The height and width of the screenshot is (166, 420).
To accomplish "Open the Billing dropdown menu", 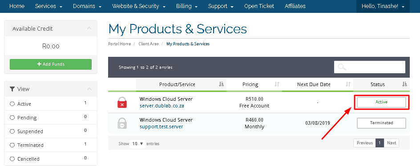I will click(187, 6).
